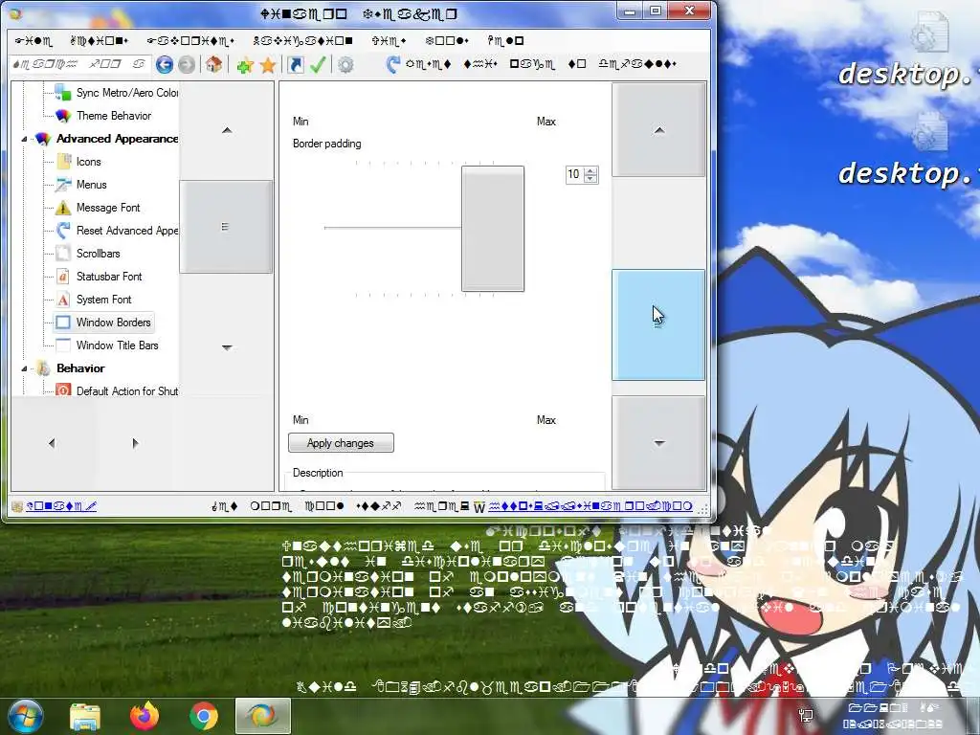Click the network icon in system tray
Viewport: 980px width, 735px height.
pos(806,714)
